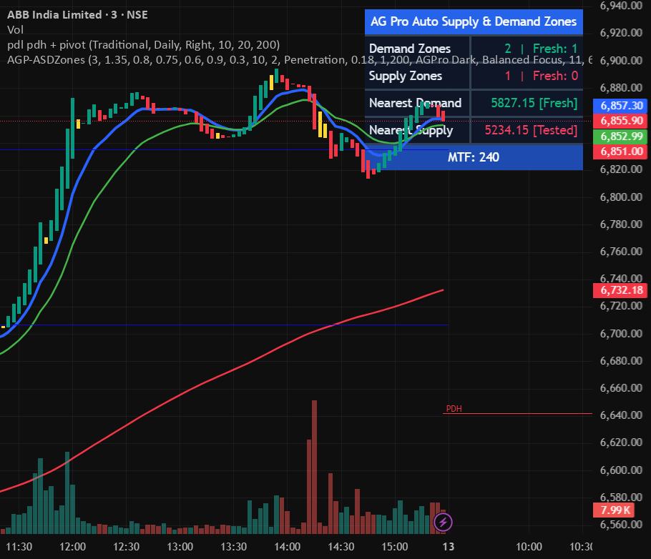Click the 1 | Fresh: 0 supply count value
Image resolution: width=651 pixels, height=559 pixels.
tap(542, 76)
